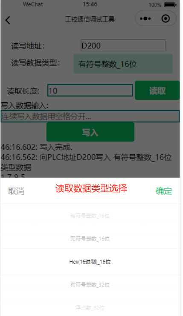
Task: Click the 读取 button
Action: pyautogui.click(x=157, y=90)
